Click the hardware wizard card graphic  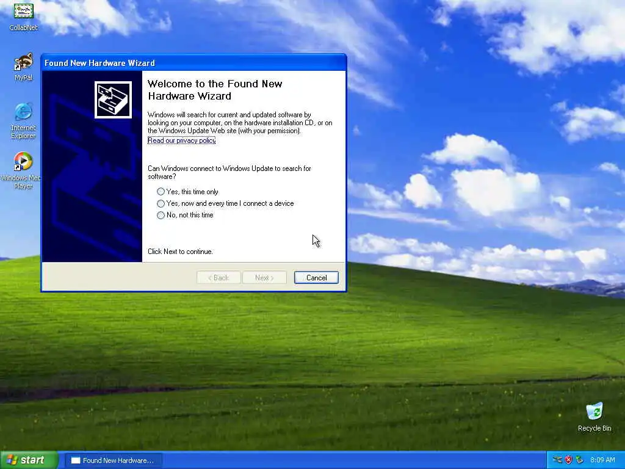pyautogui.click(x=113, y=100)
